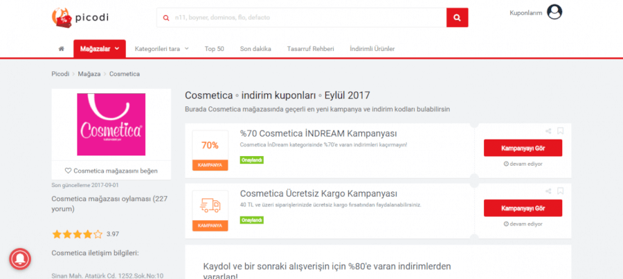Click the first rating star
This screenshot has width=623, height=279.
click(57, 234)
